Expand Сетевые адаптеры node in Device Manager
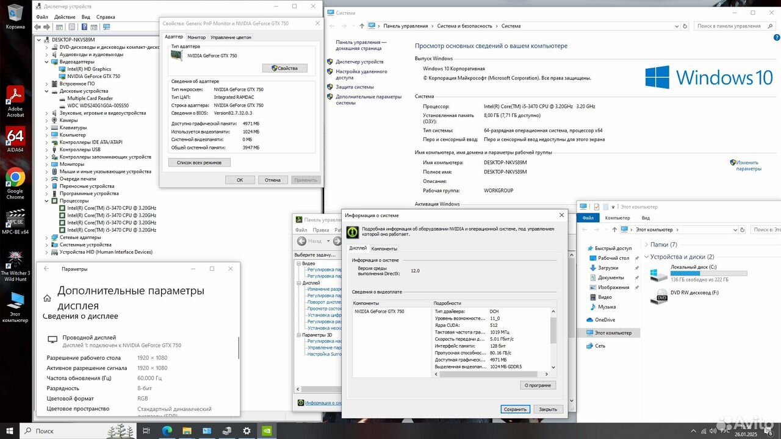 [x=48, y=237]
